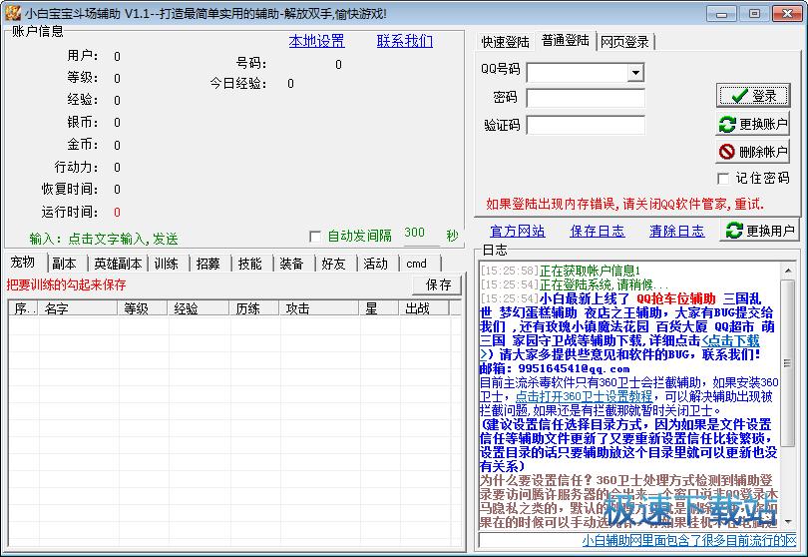Click the app icon in title bar
This screenshot has width=808, height=557.
click(12, 13)
